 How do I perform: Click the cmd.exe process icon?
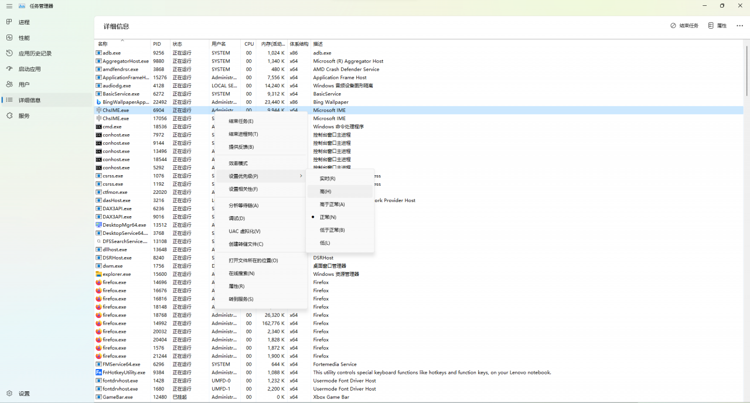(98, 127)
